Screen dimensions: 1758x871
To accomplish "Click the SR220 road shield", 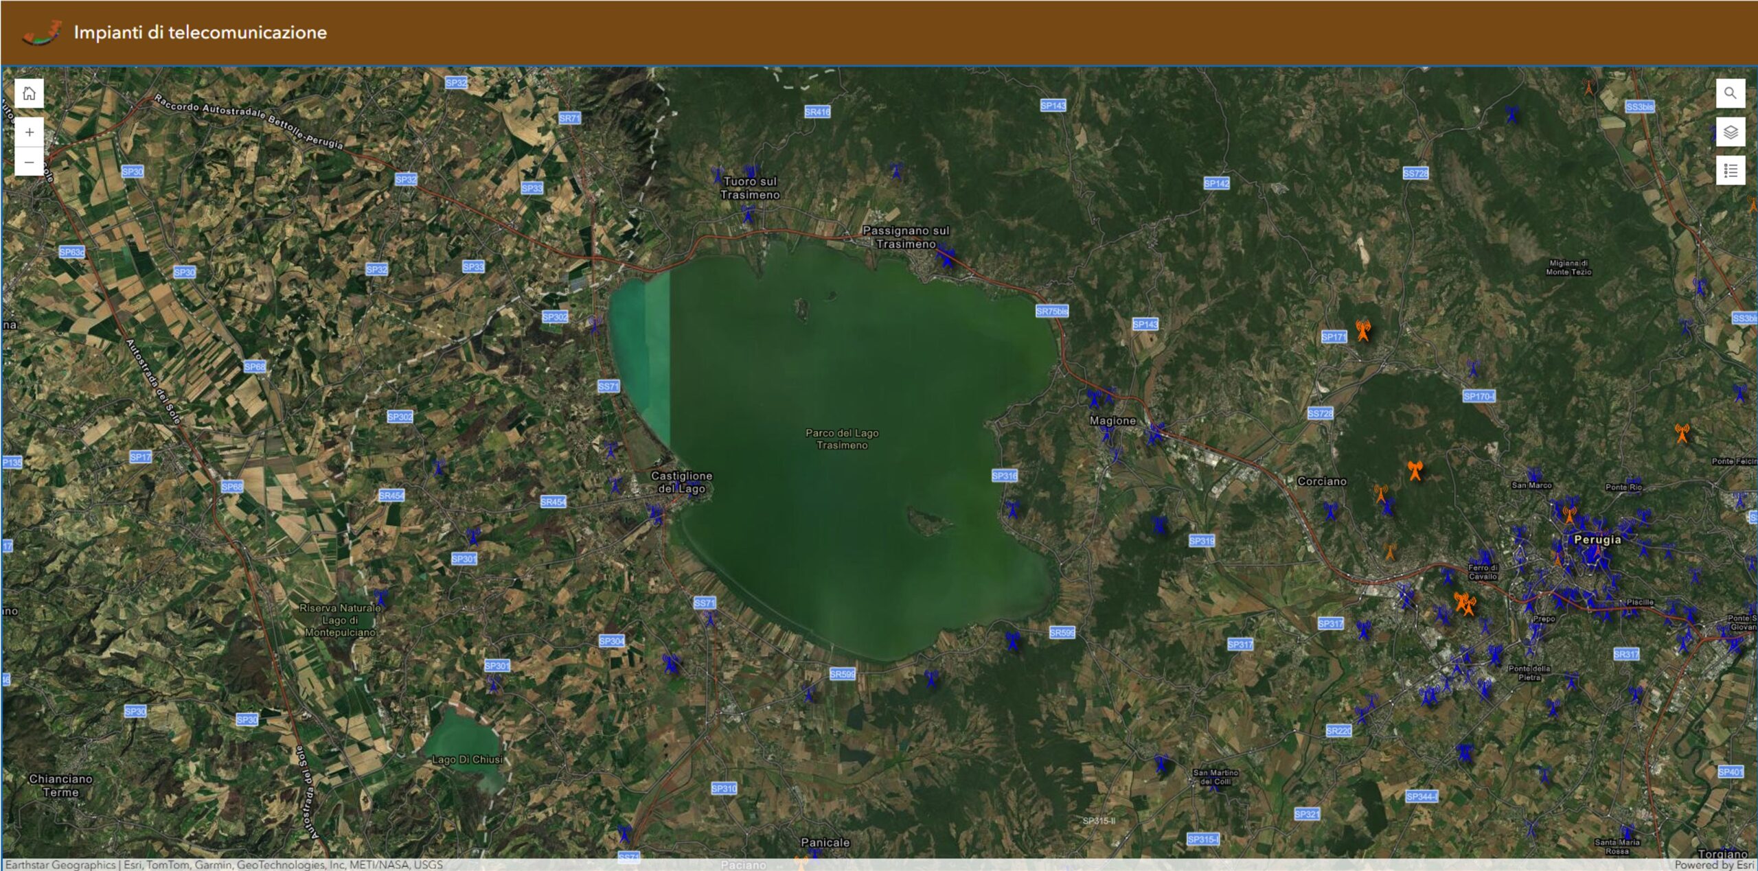I will (x=1338, y=730).
